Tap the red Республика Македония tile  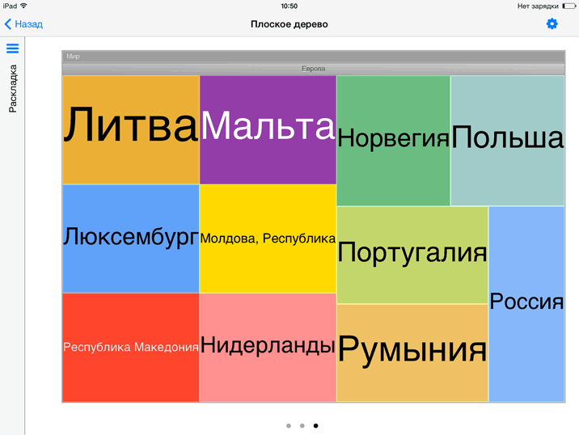pos(131,348)
